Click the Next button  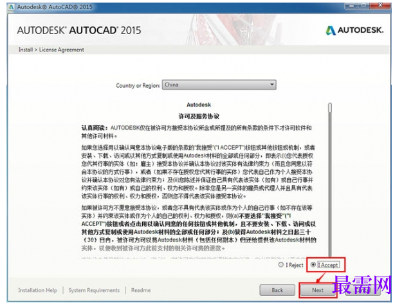[x=318, y=290]
